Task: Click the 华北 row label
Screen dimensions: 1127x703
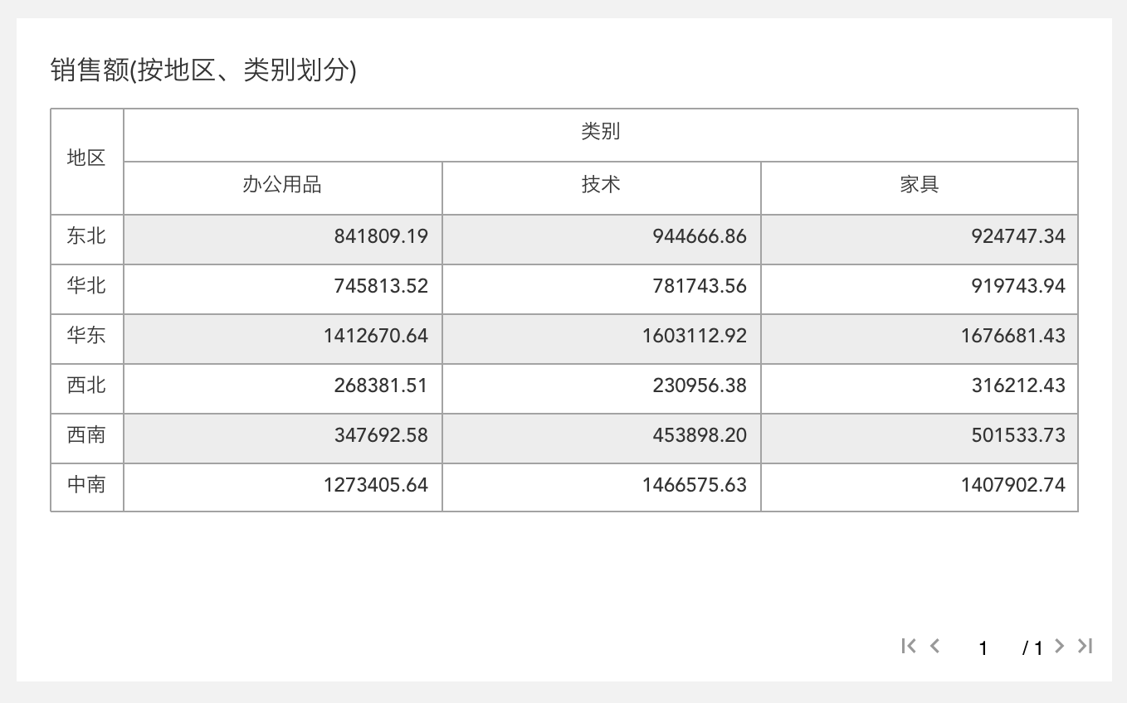Action: tap(87, 286)
